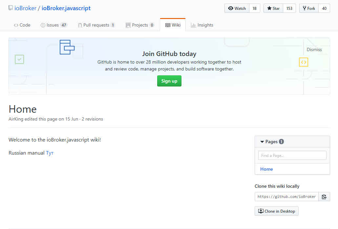View the 40 forks count
Image resolution: width=338 pixels, height=229 pixels.
(x=324, y=9)
